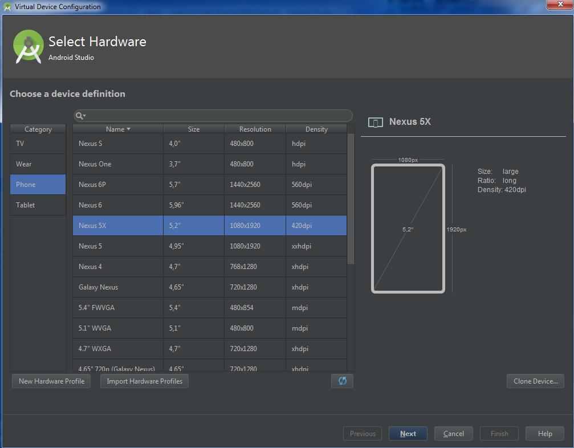Select the TV category
574x448 pixels.
click(x=38, y=144)
